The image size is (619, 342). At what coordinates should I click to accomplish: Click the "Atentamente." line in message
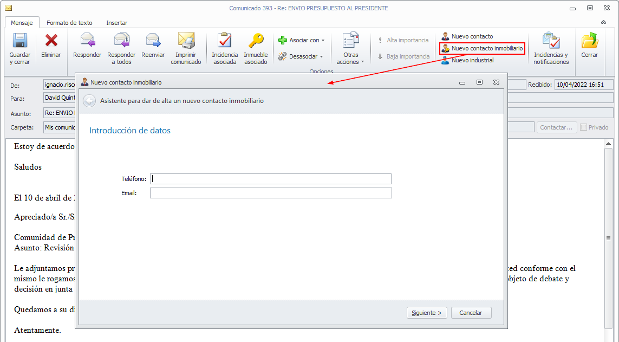pos(37,330)
